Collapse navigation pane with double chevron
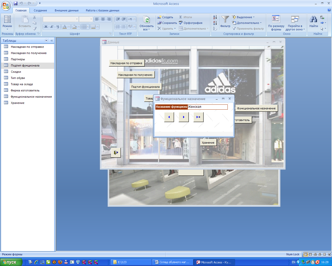Image resolution: width=332 pixels, height=266 pixels. tap(52, 41)
